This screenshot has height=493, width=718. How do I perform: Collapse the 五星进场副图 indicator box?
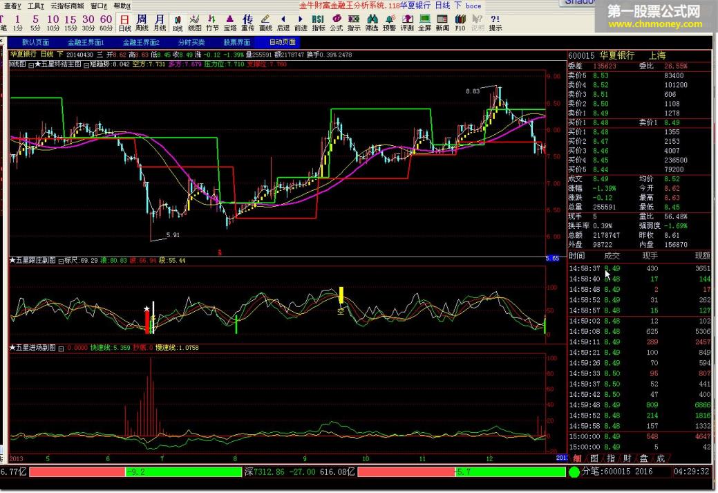pyautogui.click(x=61, y=348)
